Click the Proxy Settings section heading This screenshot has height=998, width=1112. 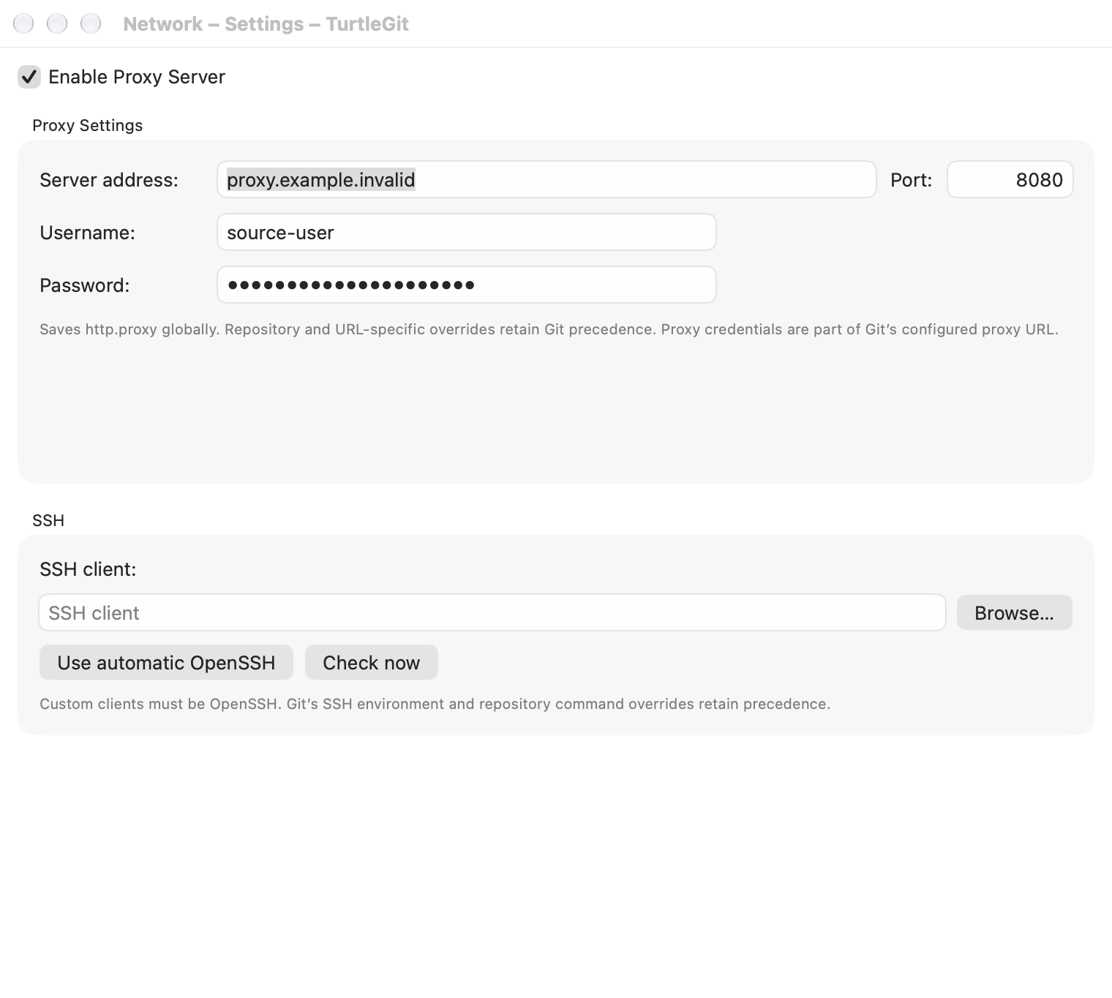(x=87, y=125)
